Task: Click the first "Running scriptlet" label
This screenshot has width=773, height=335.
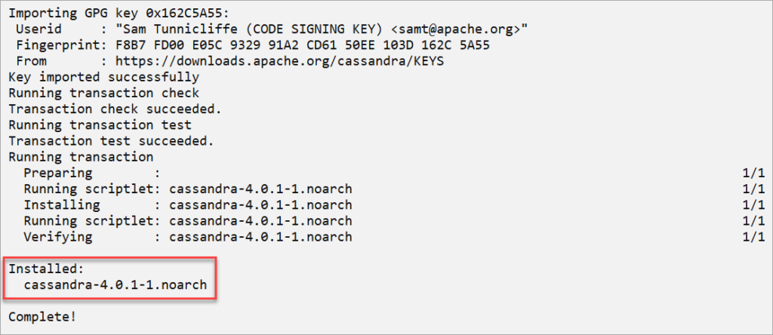Action: [x=89, y=189]
